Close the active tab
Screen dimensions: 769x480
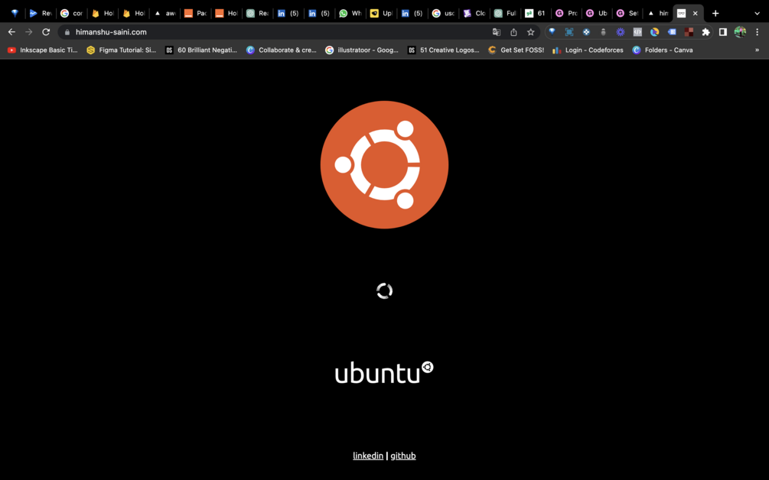coord(695,14)
